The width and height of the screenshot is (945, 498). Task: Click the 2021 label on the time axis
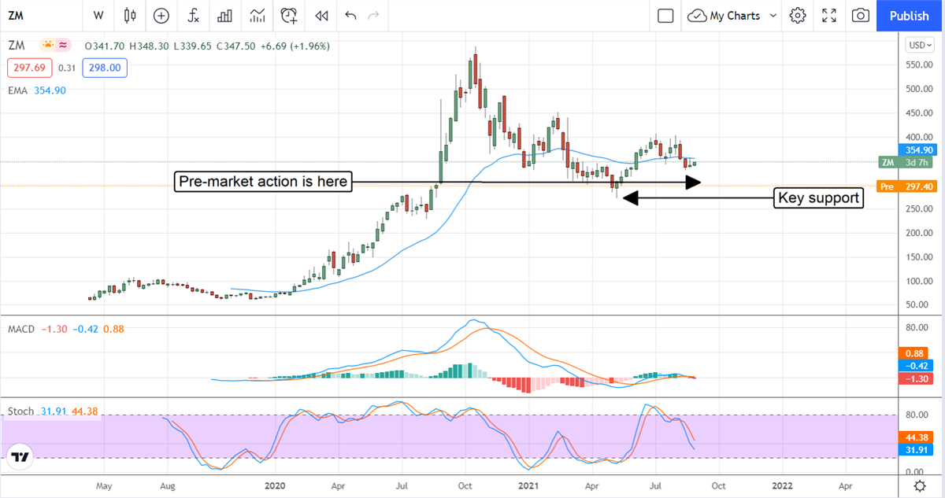pyautogui.click(x=529, y=485)
